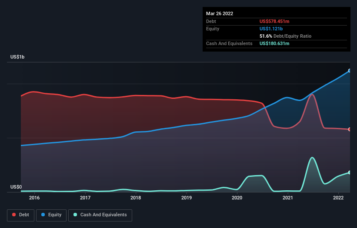Click the Debt row label in tooltip

[211, 21]
